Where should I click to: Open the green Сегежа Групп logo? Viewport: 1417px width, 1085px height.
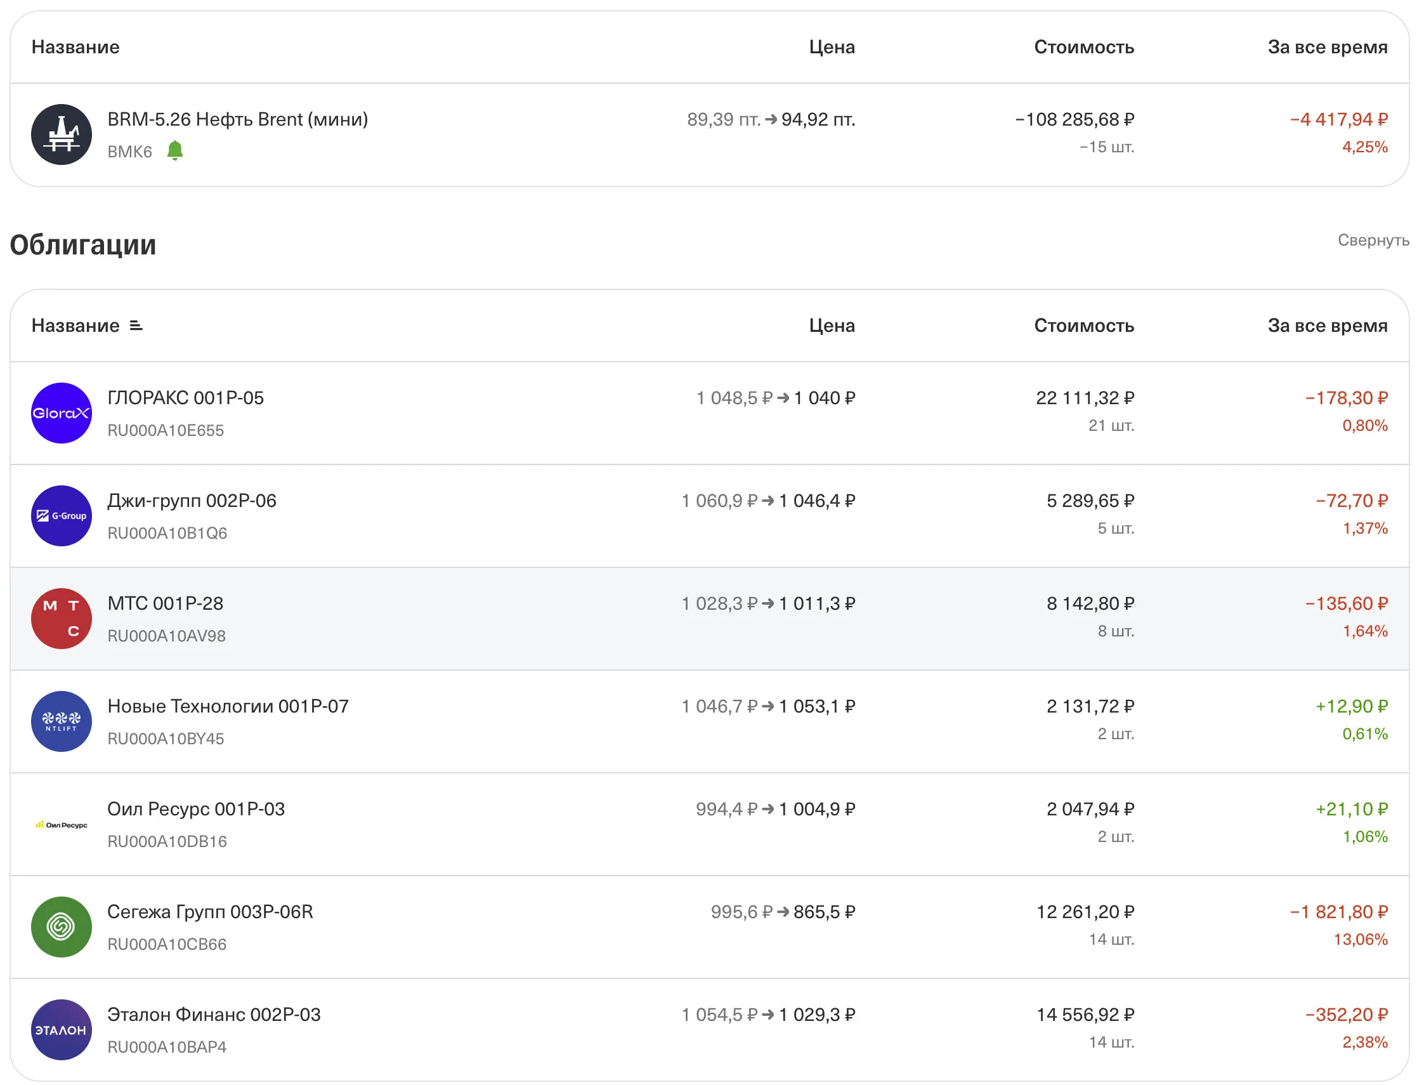coord(62,928)
